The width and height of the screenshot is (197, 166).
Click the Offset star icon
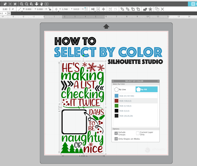150,9
